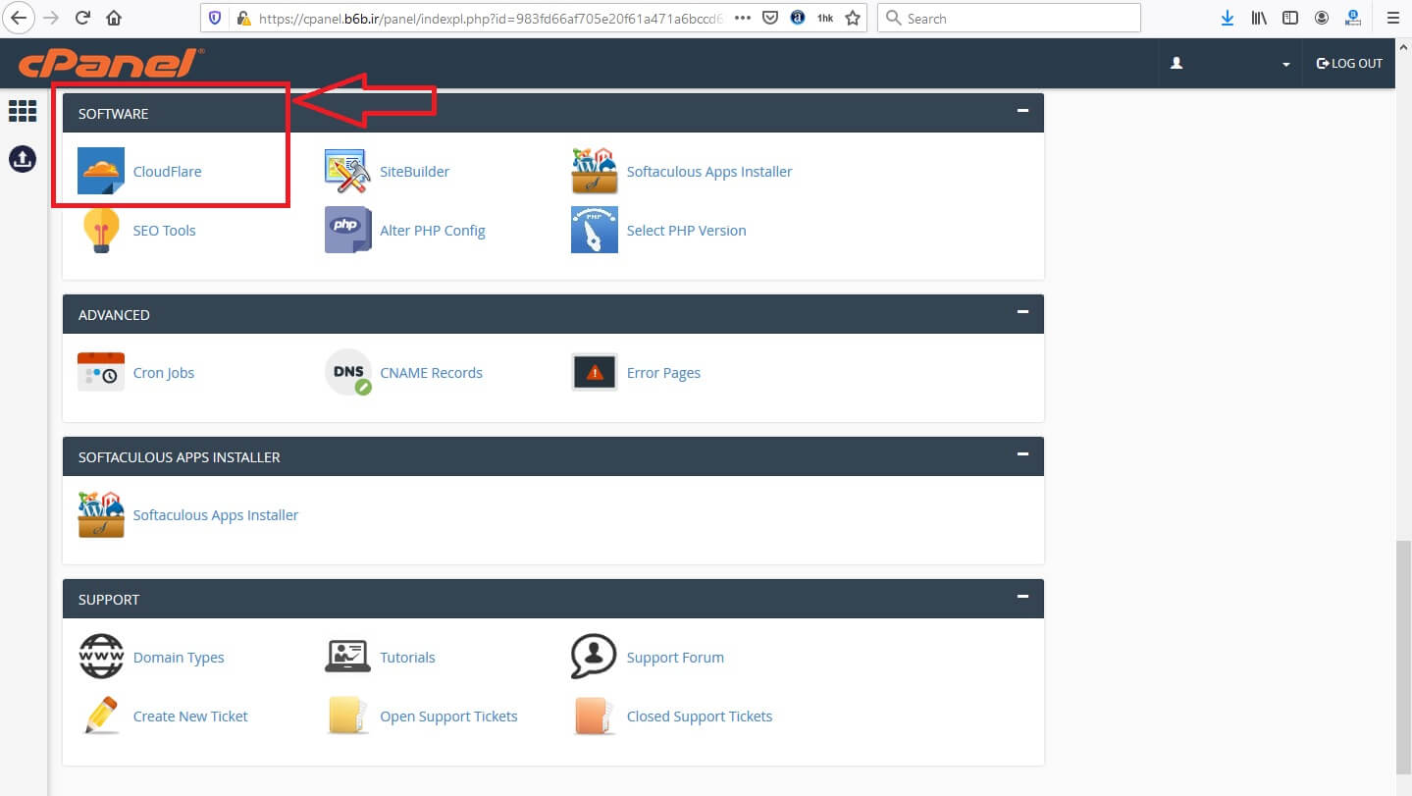Open the SEO Tools link
This screenshot has height=796, width=1412.
pos(165,231)
